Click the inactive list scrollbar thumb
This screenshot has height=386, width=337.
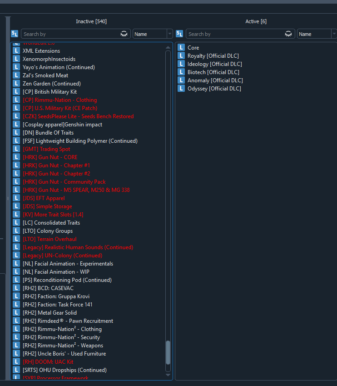coord(168,352)
